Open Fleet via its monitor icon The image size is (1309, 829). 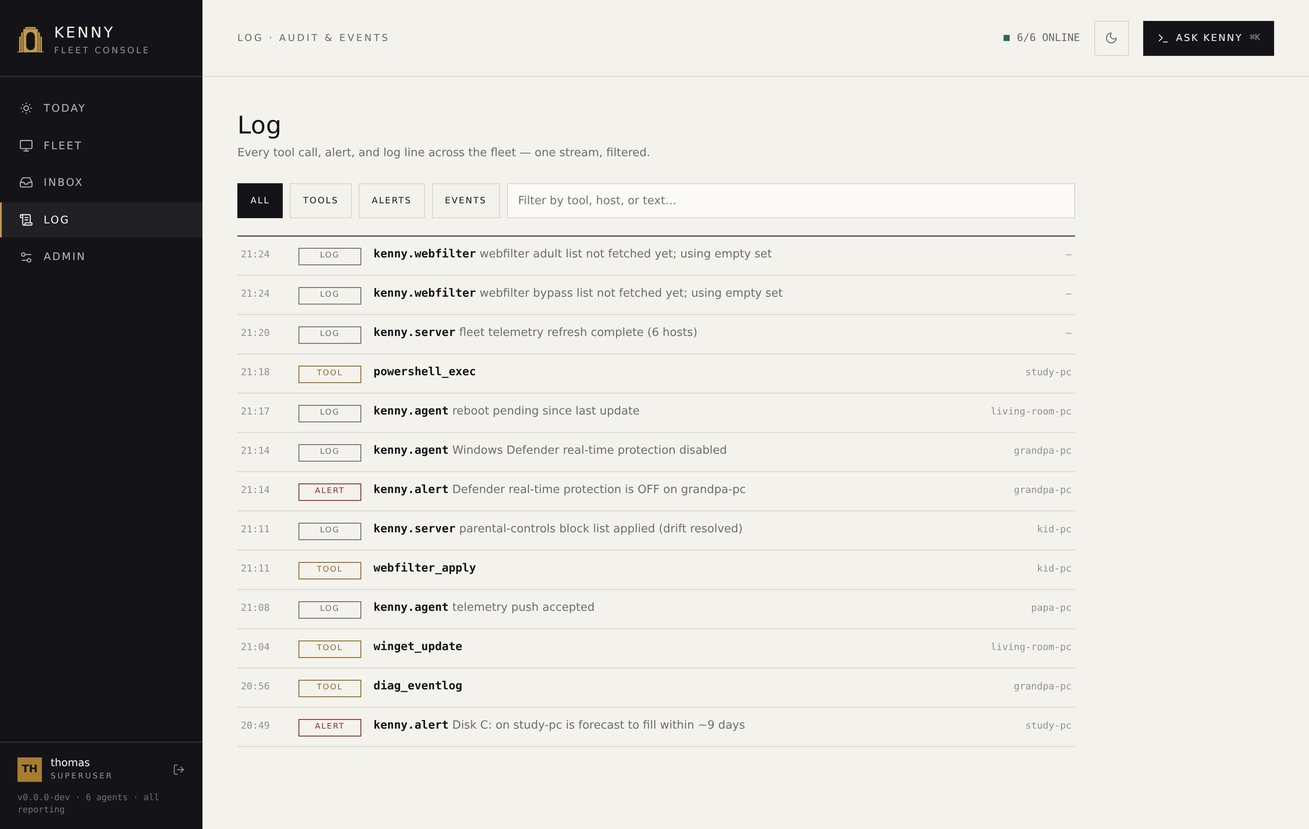26,146
